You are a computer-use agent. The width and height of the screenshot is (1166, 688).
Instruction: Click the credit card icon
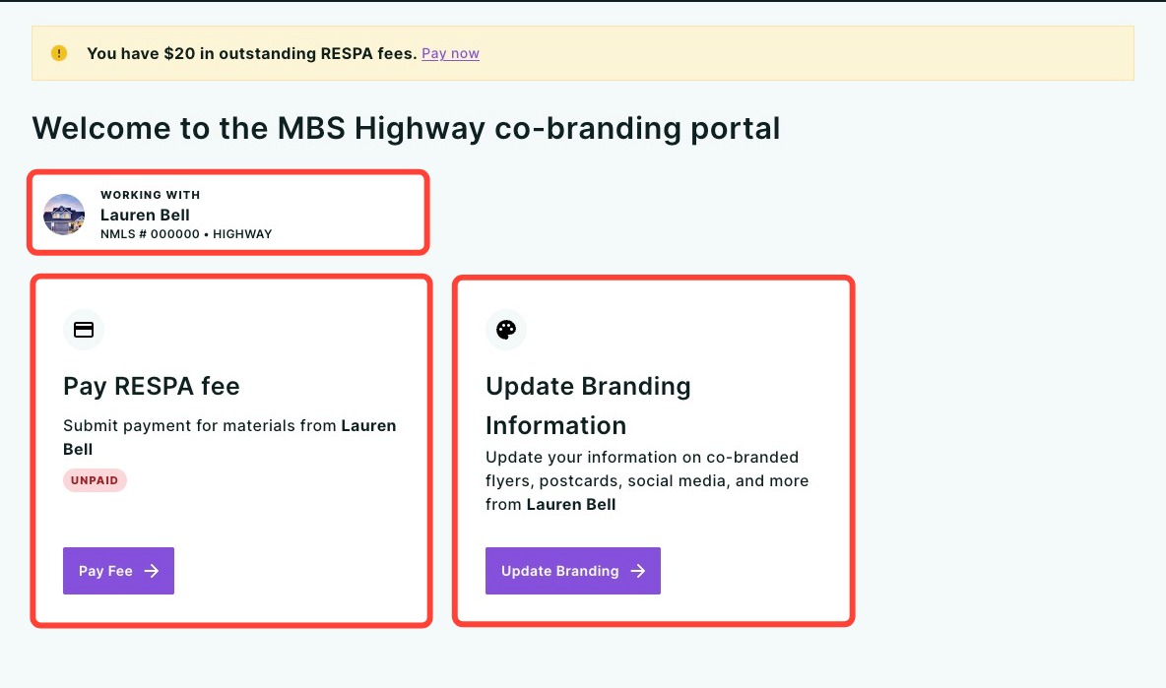click(84, 330)
